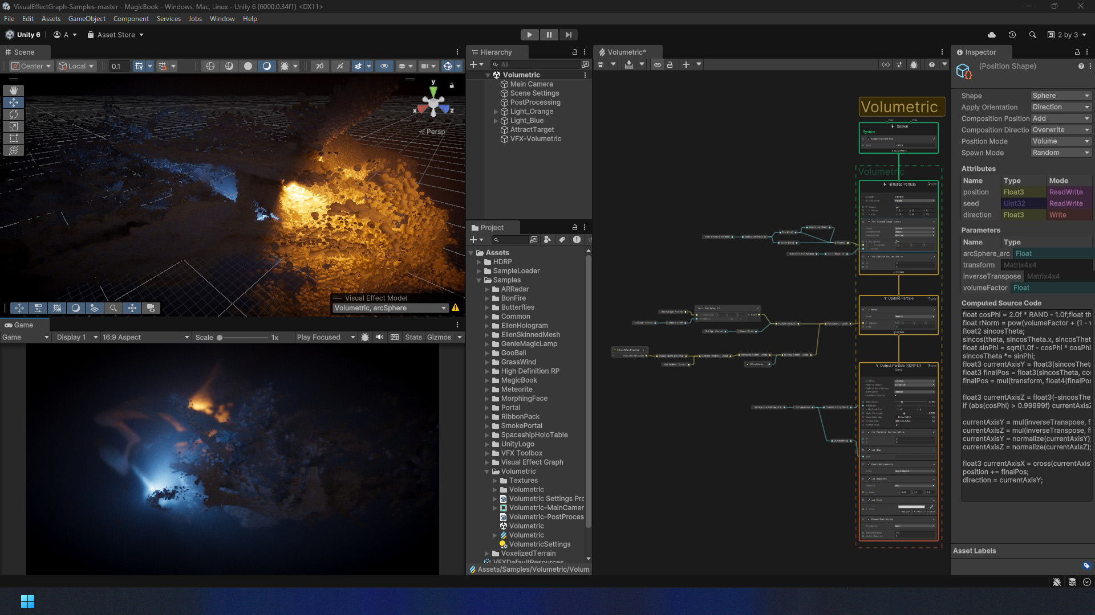Open Unity global search magnifier
1095x615 pixels.
(1033, 35)
